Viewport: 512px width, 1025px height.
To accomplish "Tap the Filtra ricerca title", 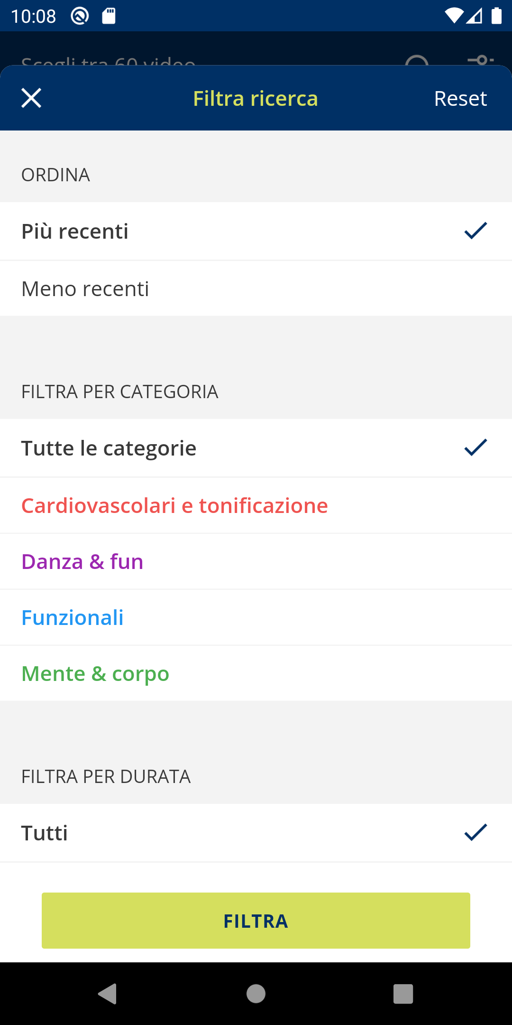I will 255,99.
